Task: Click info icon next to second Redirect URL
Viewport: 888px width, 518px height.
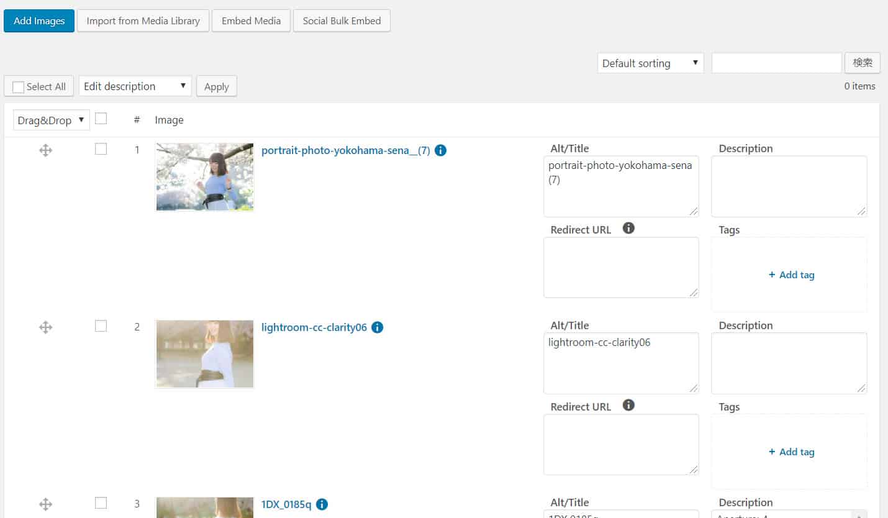Action: [628, 406]
